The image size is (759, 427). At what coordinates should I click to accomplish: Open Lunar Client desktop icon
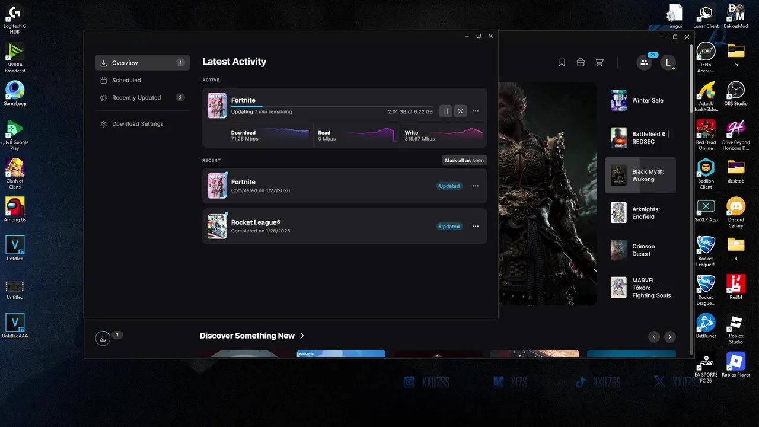coord(706,17)
